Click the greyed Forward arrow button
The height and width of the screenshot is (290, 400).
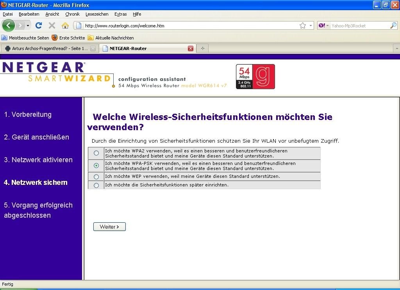click(20, 25)
